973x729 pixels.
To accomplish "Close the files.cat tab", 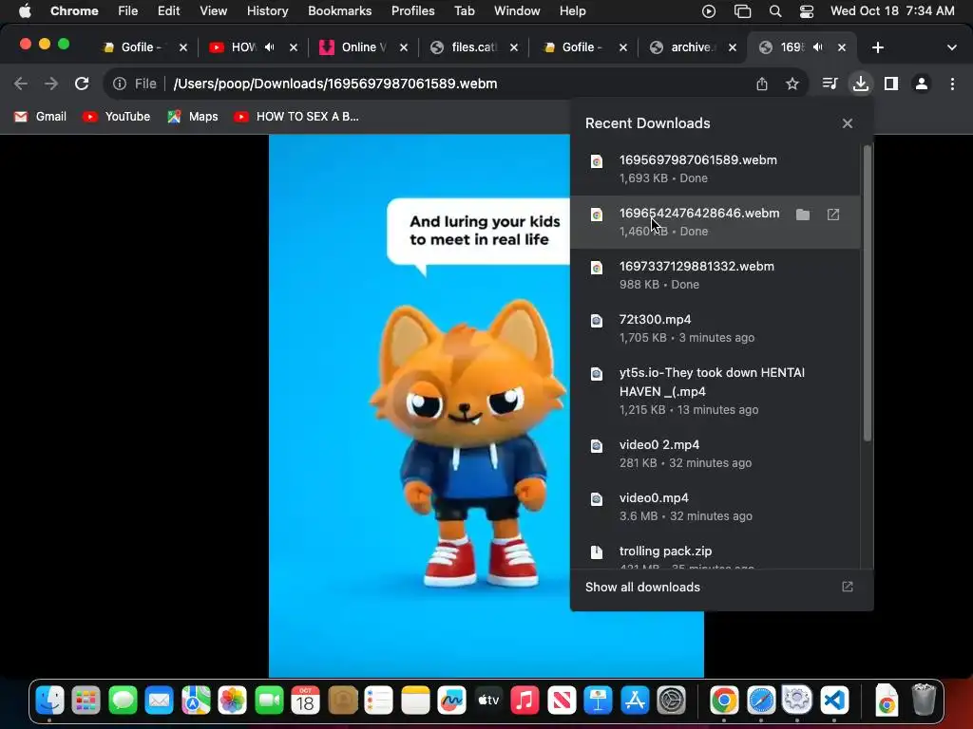I will point(514,47).
